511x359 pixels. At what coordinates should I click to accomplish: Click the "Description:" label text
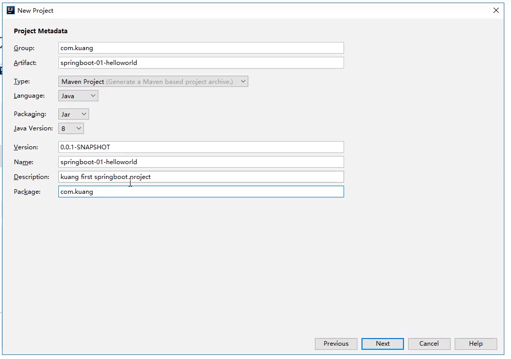click(x=31, y=177)
